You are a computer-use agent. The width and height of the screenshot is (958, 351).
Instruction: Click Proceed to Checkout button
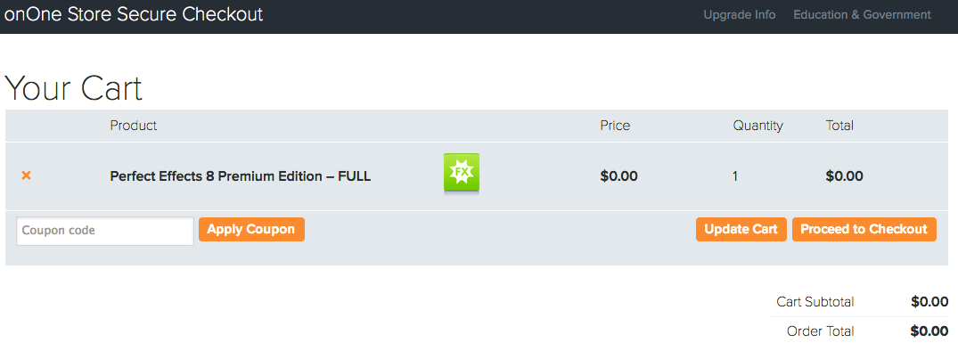click(x=864, y=230)
